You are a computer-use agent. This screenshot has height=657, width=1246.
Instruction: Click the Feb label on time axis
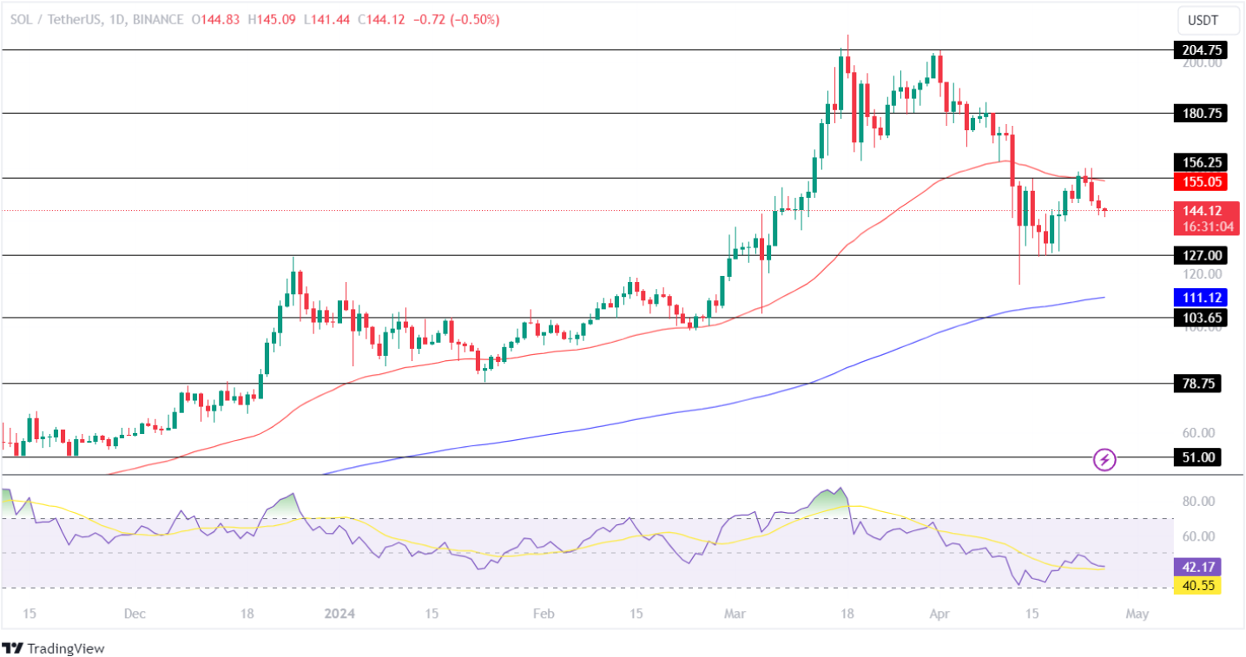[543, 614]
